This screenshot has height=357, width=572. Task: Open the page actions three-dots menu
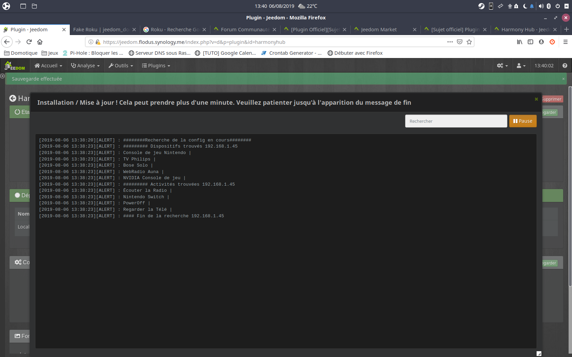[x=450, y=42]
